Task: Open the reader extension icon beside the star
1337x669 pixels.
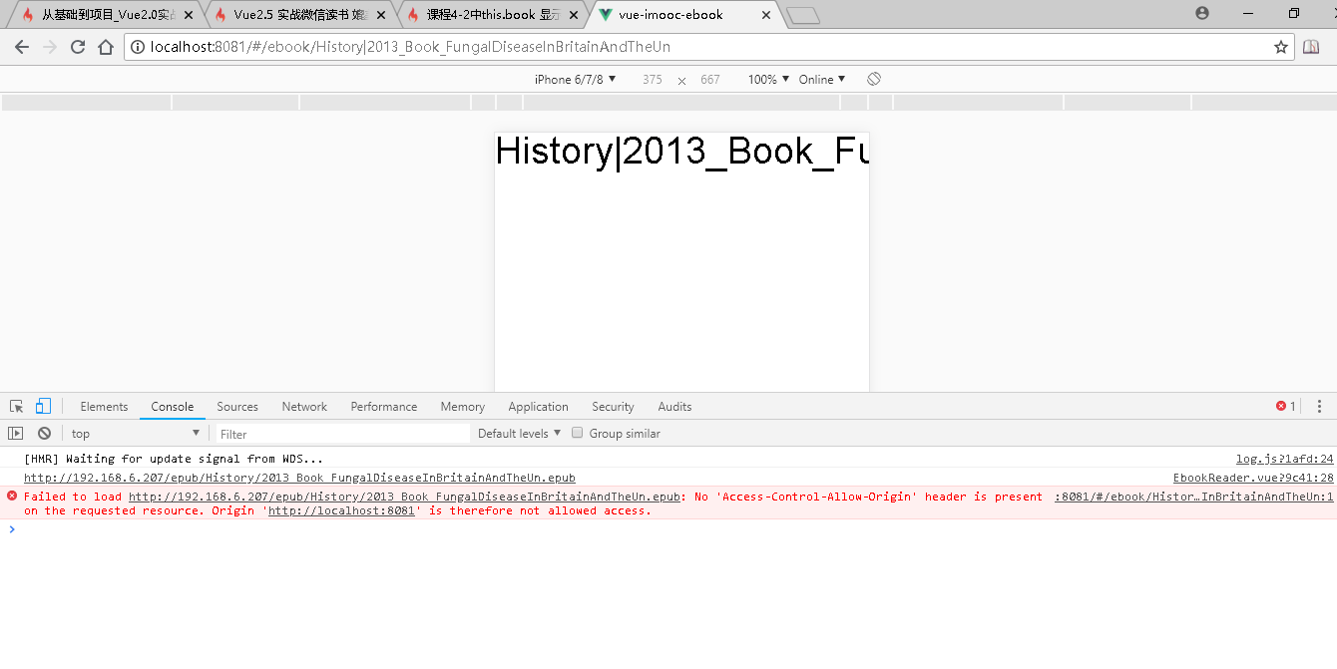Action: tap(1311, 47)
